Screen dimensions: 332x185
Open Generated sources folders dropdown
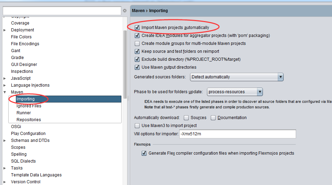tap(237, 77)
